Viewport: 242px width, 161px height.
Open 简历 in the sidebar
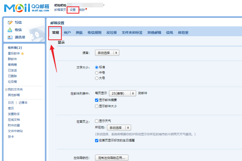point(11,108)
